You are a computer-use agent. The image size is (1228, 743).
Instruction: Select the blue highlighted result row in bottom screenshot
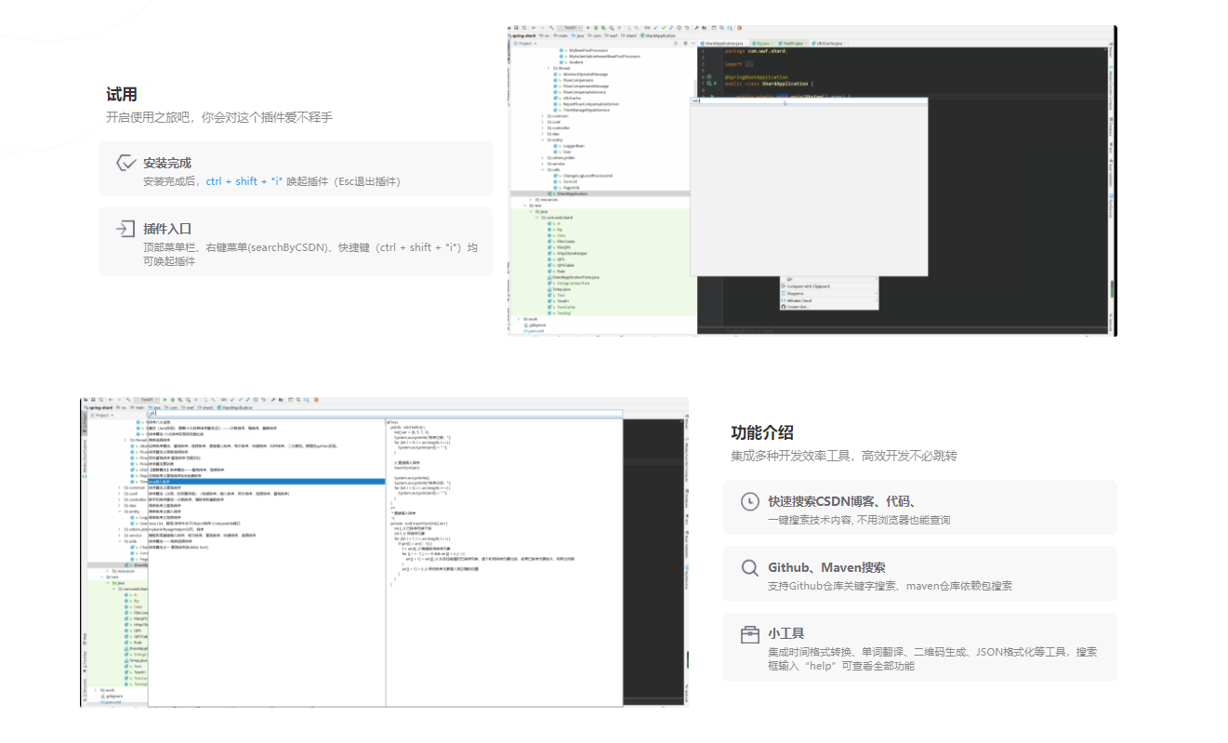tap(267, 481)
